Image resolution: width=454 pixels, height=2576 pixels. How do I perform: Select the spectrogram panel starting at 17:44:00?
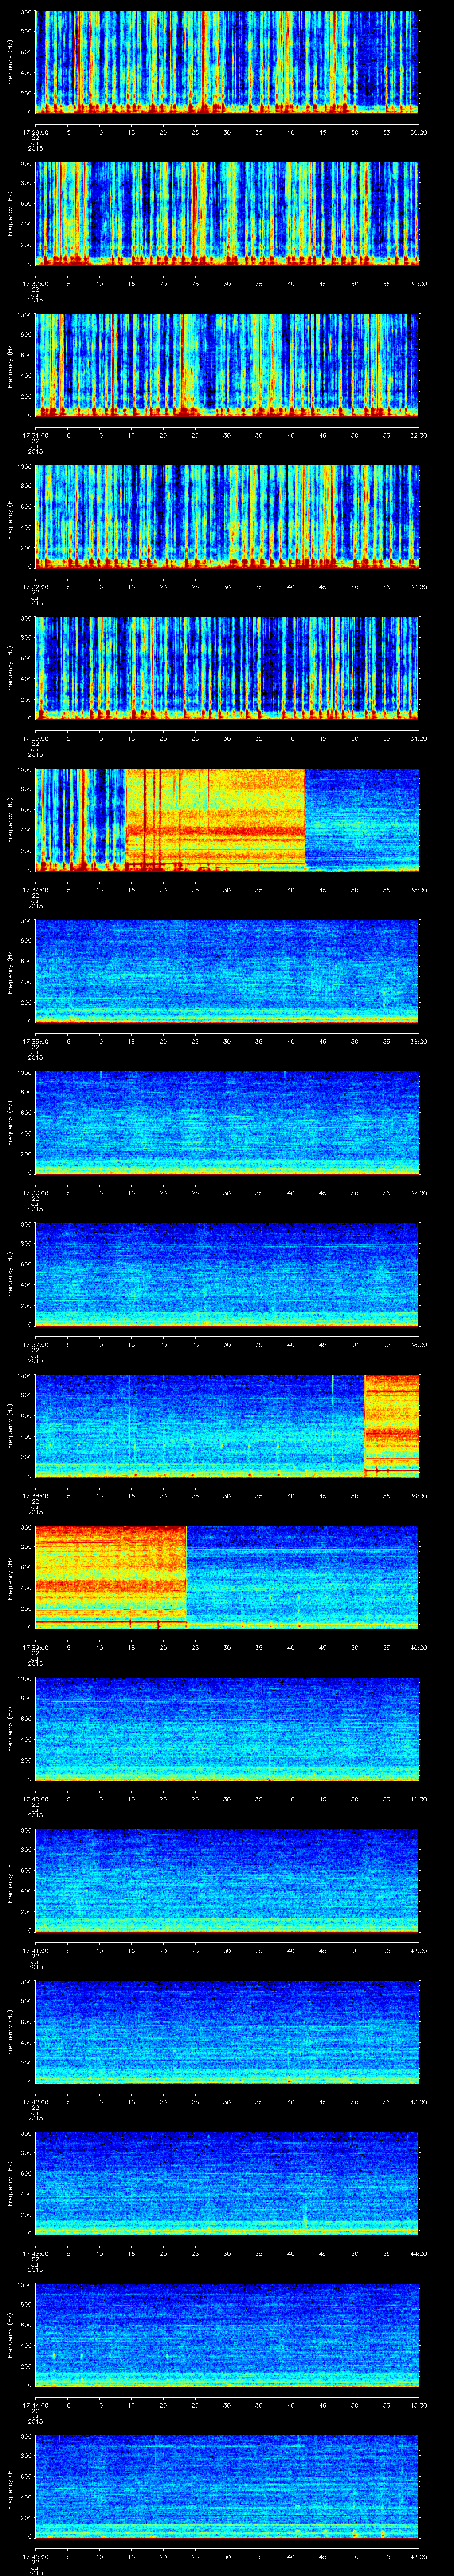pyautogui.click(x=227, y=2334)
